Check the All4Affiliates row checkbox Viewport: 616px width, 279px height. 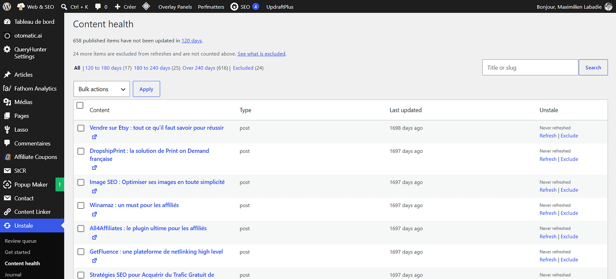[x=81, y=229]
